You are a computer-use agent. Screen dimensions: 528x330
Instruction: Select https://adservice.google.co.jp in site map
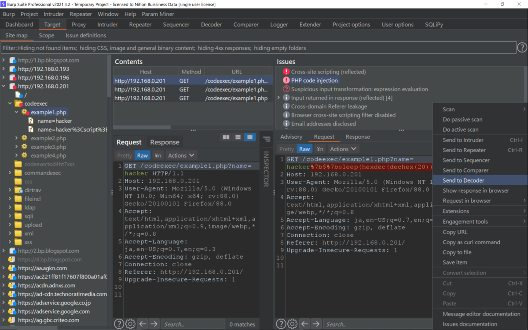(54, 303)
